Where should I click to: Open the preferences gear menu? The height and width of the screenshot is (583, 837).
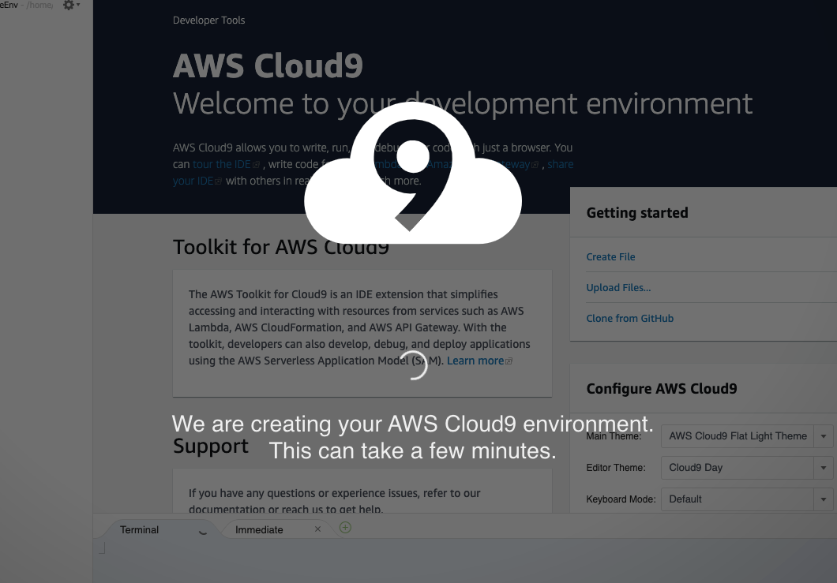71,6
